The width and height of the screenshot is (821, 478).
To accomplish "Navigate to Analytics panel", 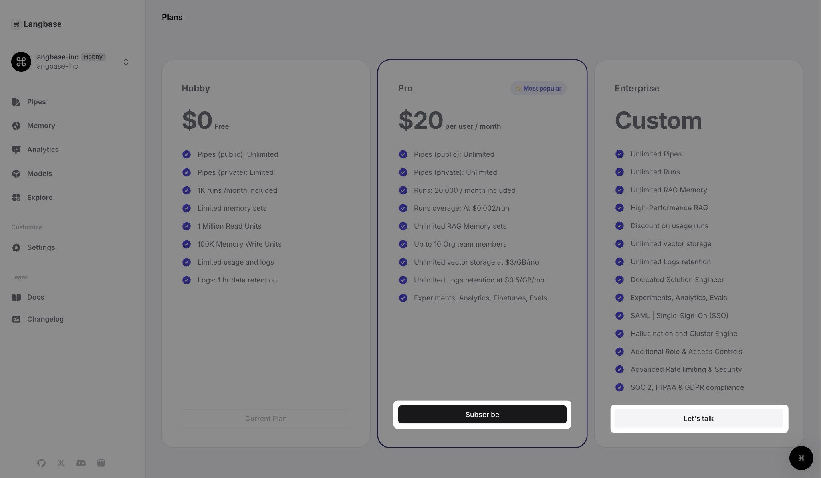I will coord(43,149).
